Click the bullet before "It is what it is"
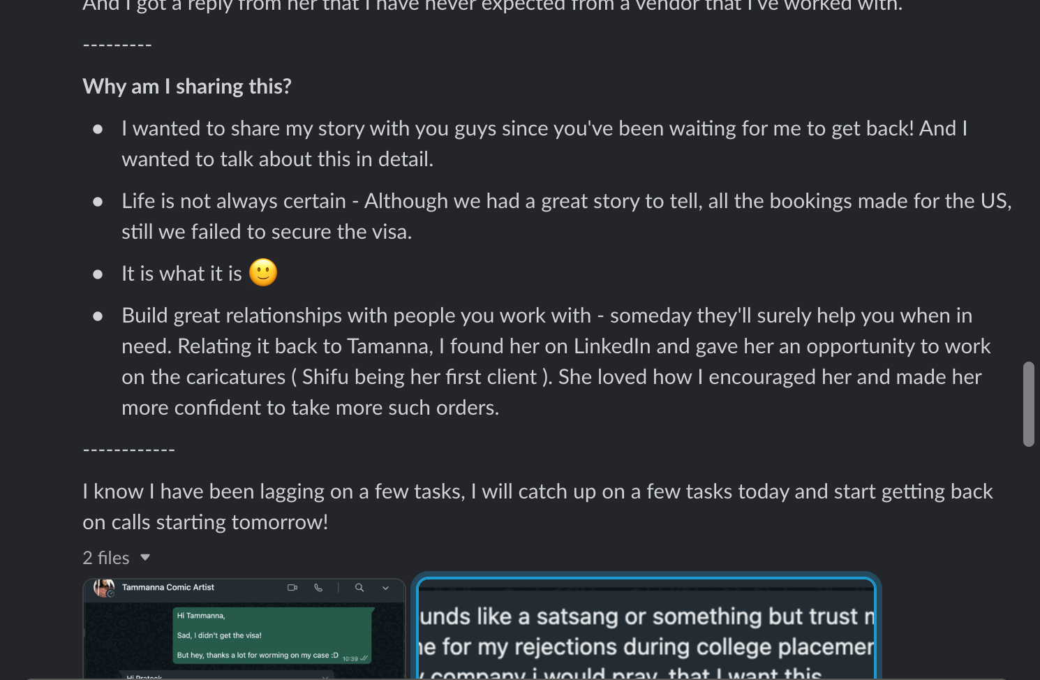The width and height of the screenshot is (1040, 680). point(98,274)
